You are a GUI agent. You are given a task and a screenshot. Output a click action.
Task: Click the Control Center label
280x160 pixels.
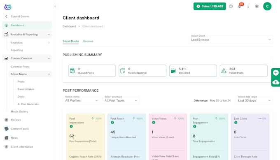point(20,16)
